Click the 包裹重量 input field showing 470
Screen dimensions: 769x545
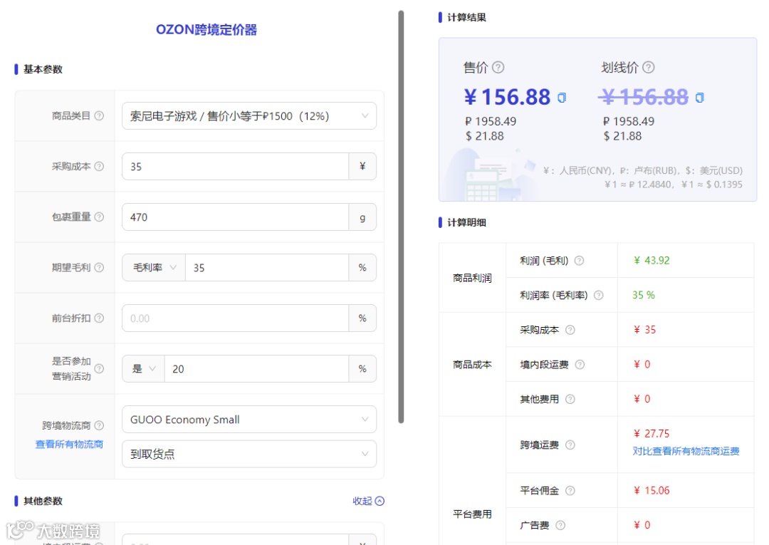236,217
